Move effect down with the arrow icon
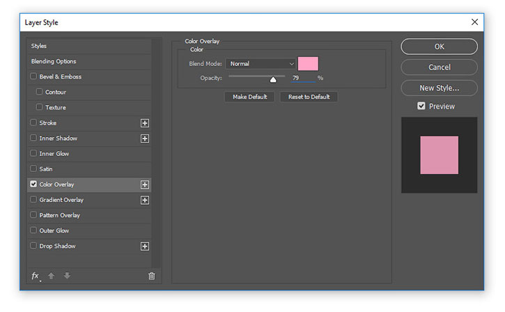Screen dimensions: 505x312 (x=67, y=275)
